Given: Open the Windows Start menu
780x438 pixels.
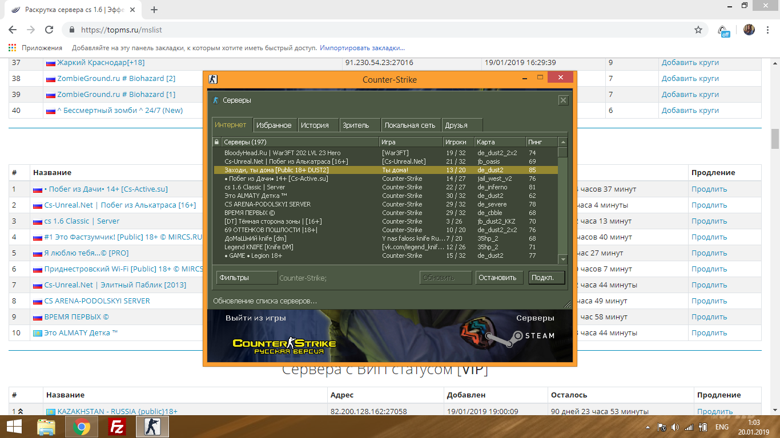Looking at the screenshot, I should click(14, 427).
